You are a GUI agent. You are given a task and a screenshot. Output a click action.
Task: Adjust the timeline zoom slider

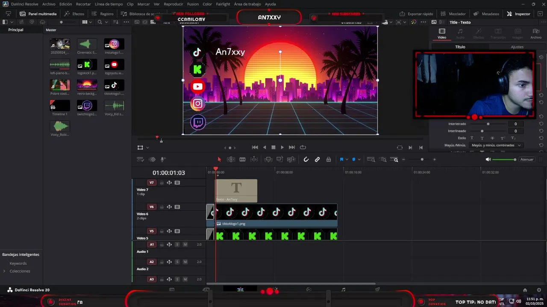coord(422,159)
